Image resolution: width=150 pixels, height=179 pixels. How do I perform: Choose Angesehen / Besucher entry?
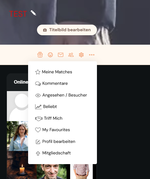(x=63, y=95)
